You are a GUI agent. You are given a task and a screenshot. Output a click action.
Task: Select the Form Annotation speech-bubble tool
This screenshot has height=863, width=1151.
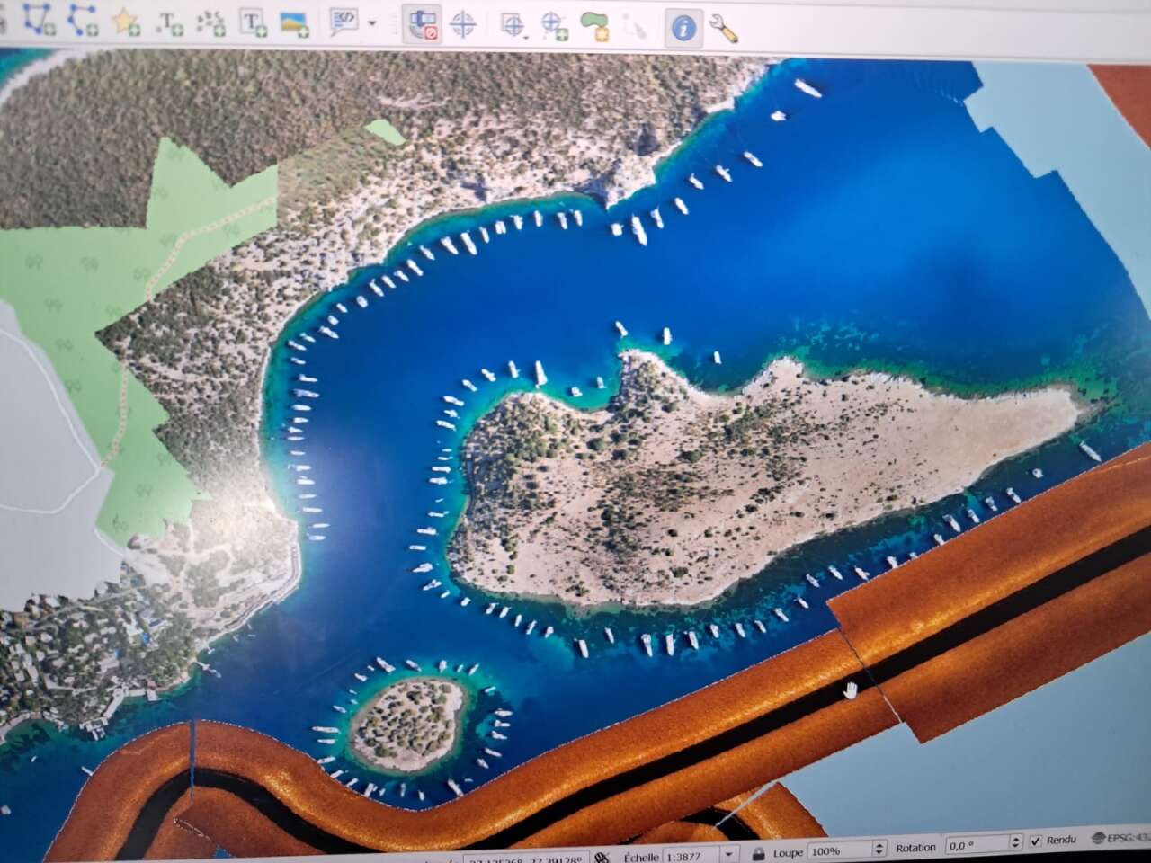pos(344,22)
